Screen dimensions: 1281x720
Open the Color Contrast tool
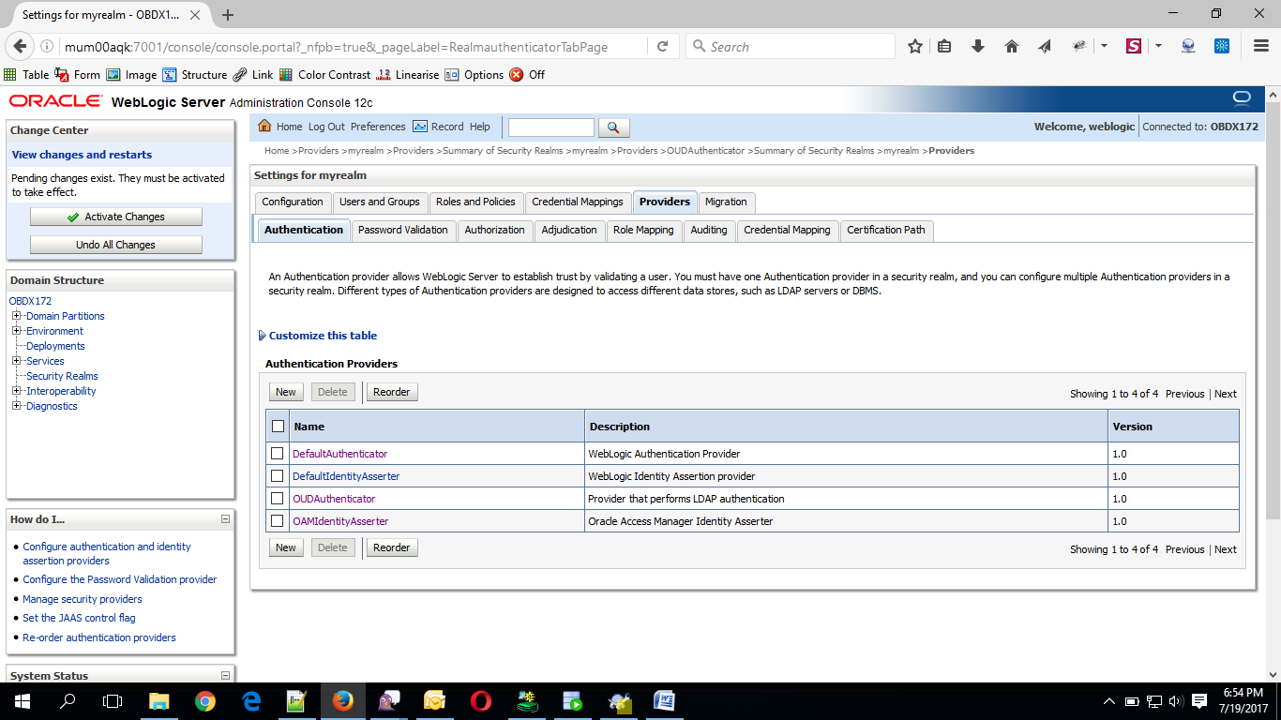324,75
